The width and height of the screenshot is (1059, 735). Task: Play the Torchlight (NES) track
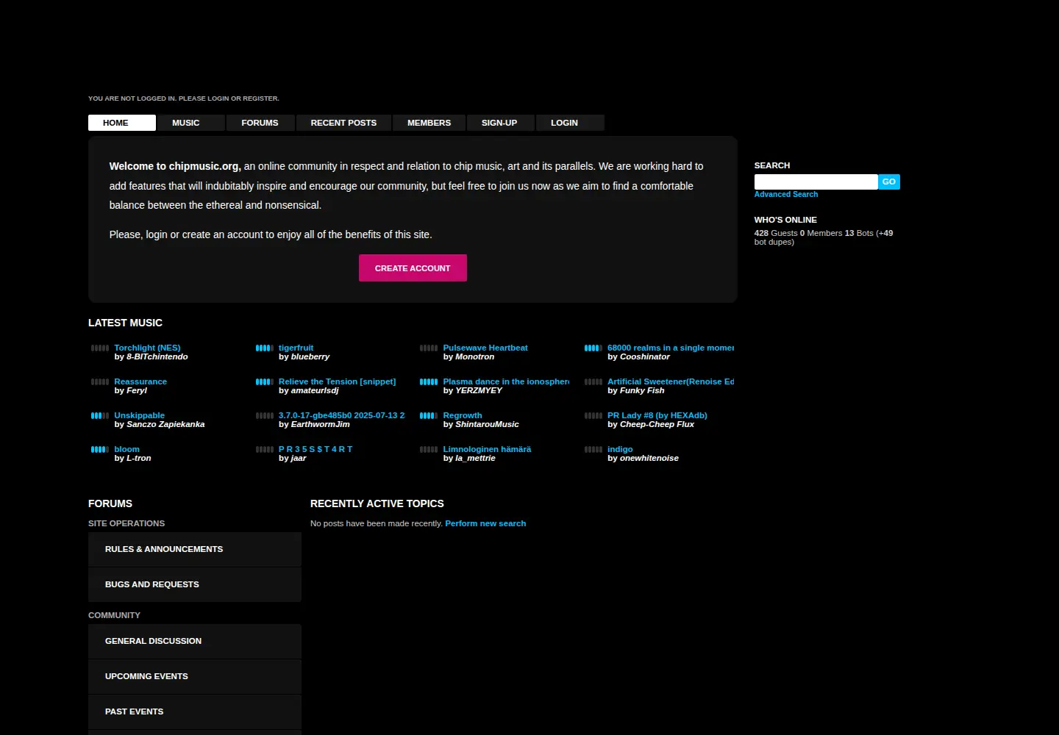click(x=147, y=348)
